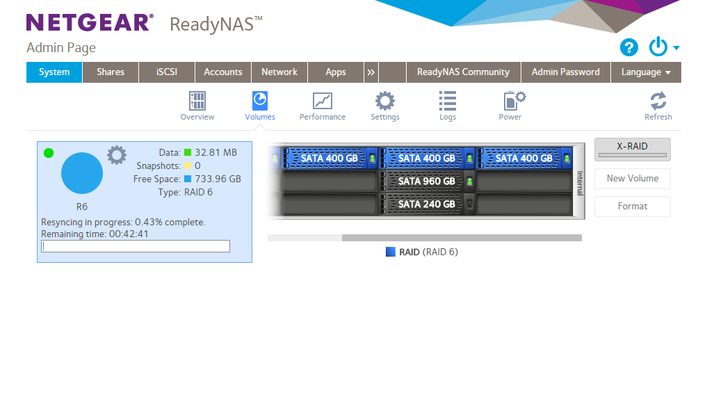Viewport: 707px width, 395px height.
Task: Click the 'Internal' enclosure label
Action: click(580, 183)
